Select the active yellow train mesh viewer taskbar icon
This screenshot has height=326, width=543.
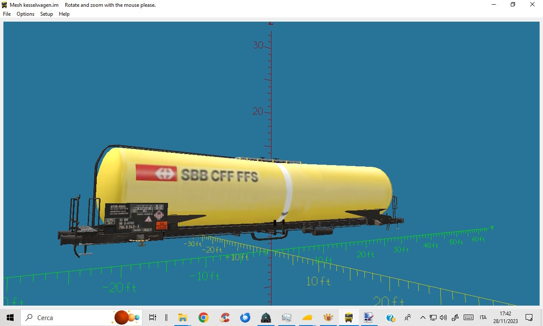[349, 318]
